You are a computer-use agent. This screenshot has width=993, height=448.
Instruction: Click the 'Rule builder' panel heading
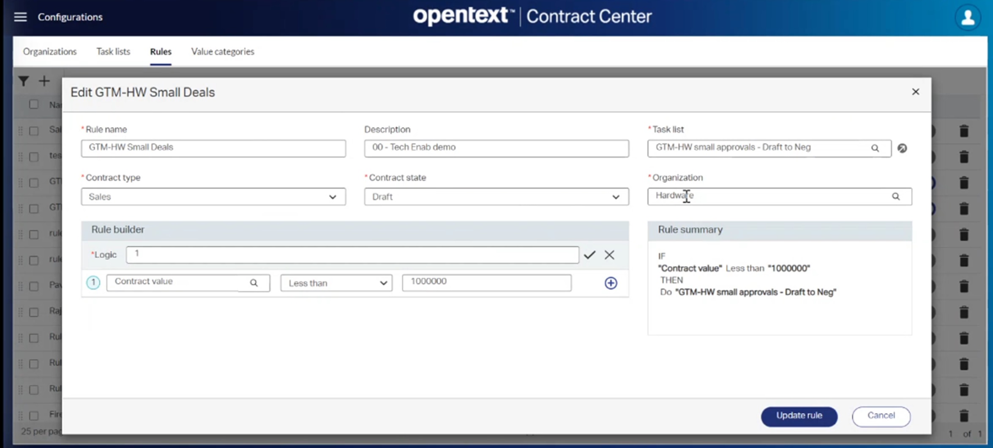[x=117, y=230]
